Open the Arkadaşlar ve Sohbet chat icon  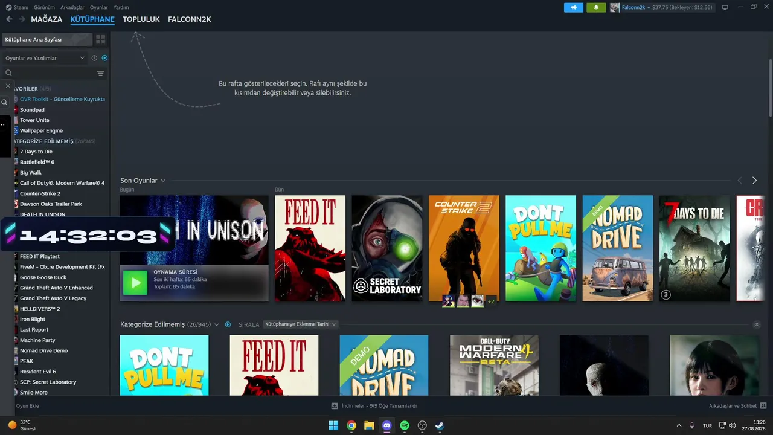[763, 406]
